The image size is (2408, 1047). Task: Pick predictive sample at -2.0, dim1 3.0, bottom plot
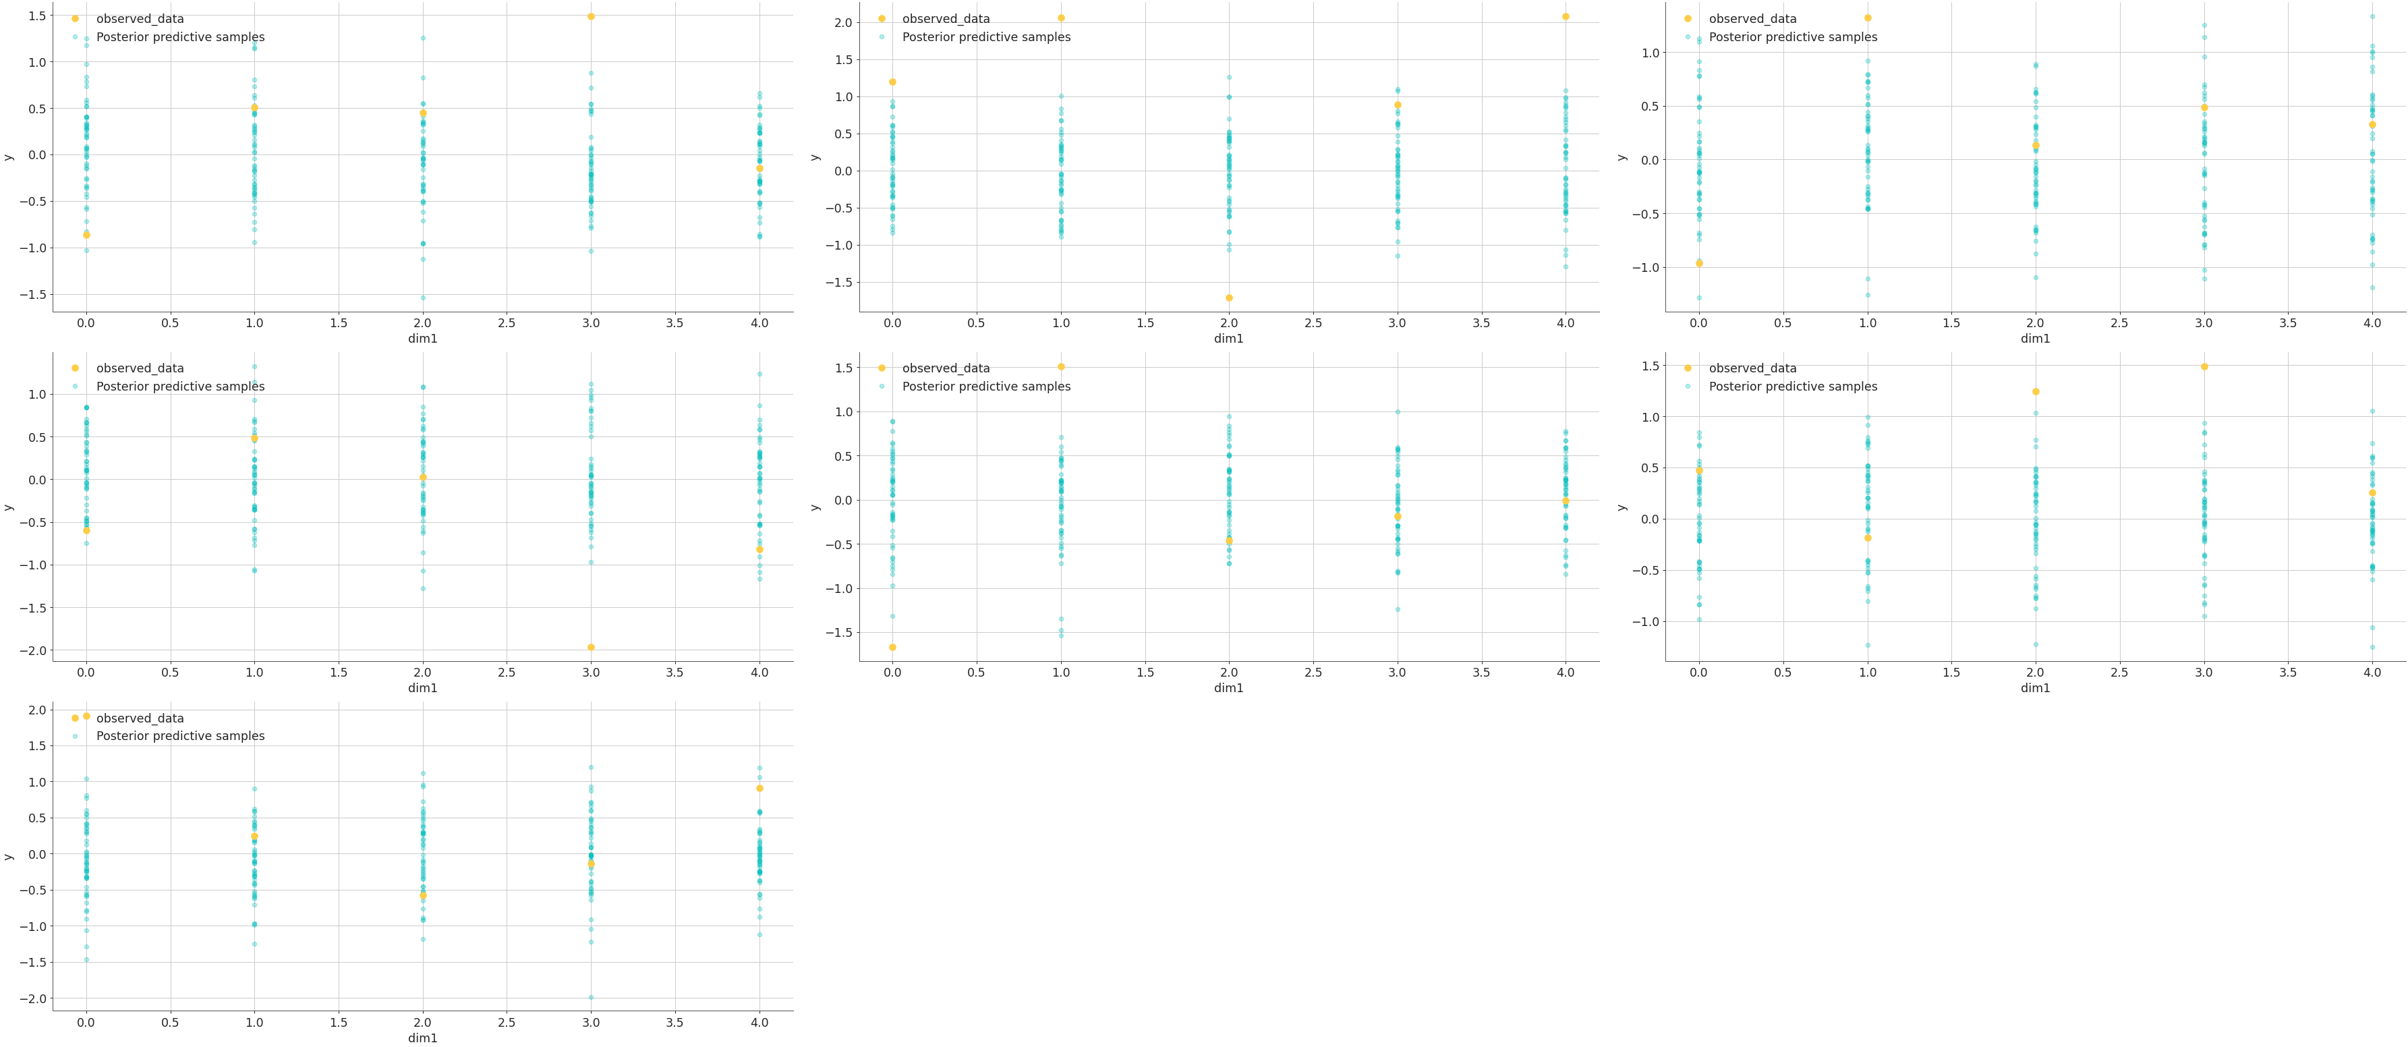point(591,996)
